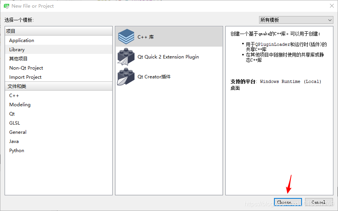
Task: Click the QPluginLoader description text
Action: [x=272, y=44]
